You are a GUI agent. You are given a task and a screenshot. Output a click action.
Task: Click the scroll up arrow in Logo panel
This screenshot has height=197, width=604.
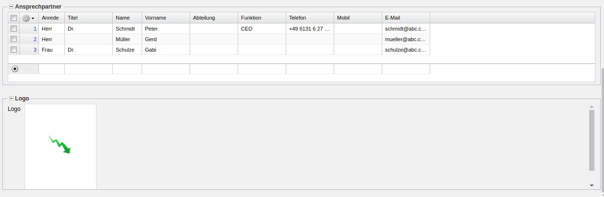[x=592, y=107]
